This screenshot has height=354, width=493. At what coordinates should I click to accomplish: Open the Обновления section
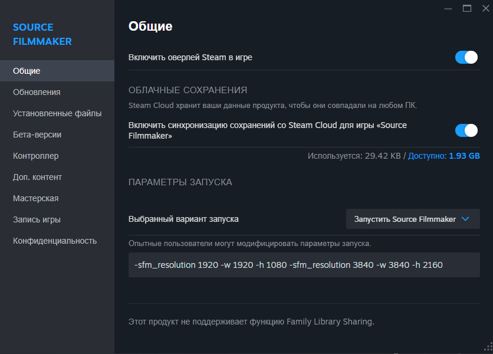pyautogui.click(x=57, y=92)
